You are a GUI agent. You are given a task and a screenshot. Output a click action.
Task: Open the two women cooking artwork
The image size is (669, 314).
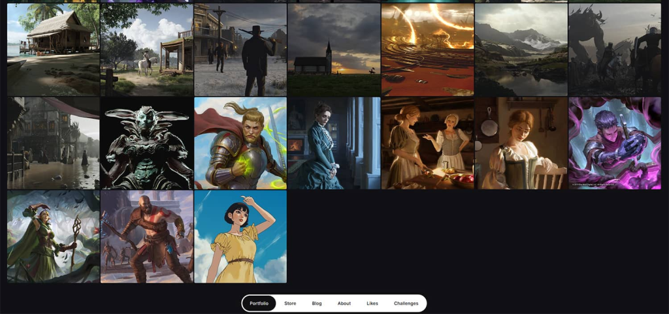(x=427, y=143)
